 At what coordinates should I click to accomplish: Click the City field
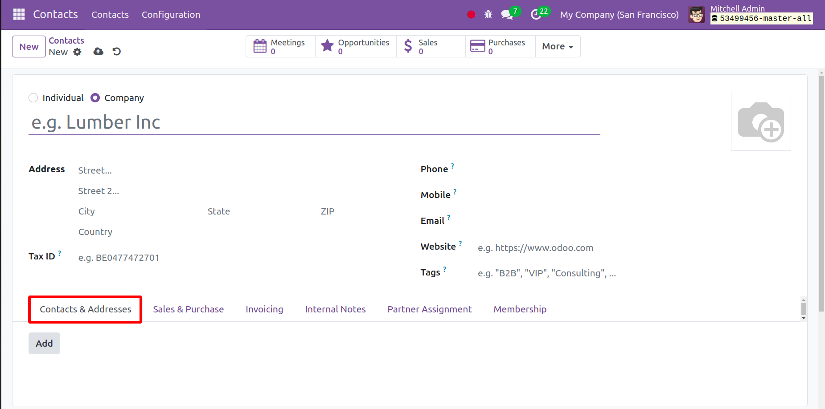139,211
